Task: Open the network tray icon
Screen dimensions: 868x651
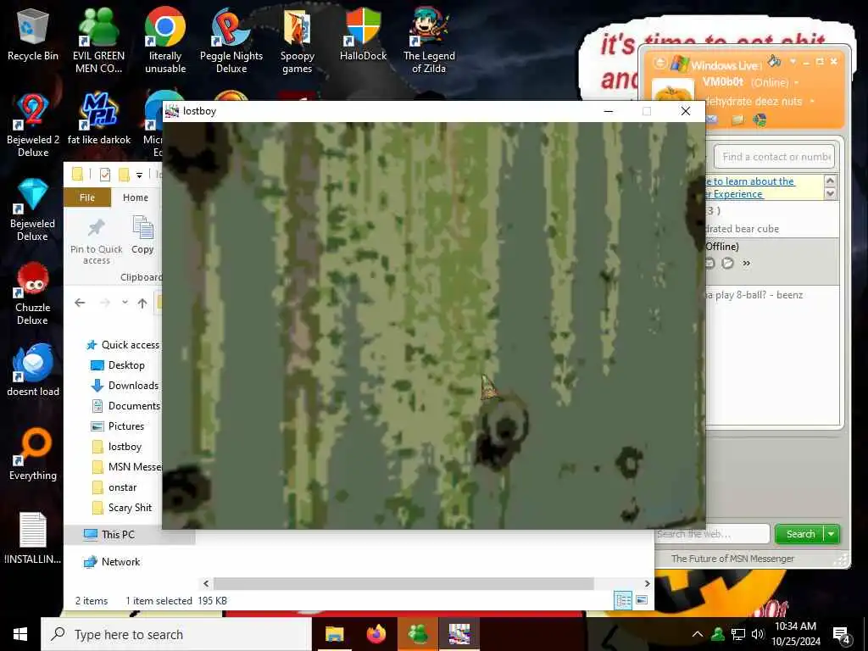Action: 738,634
